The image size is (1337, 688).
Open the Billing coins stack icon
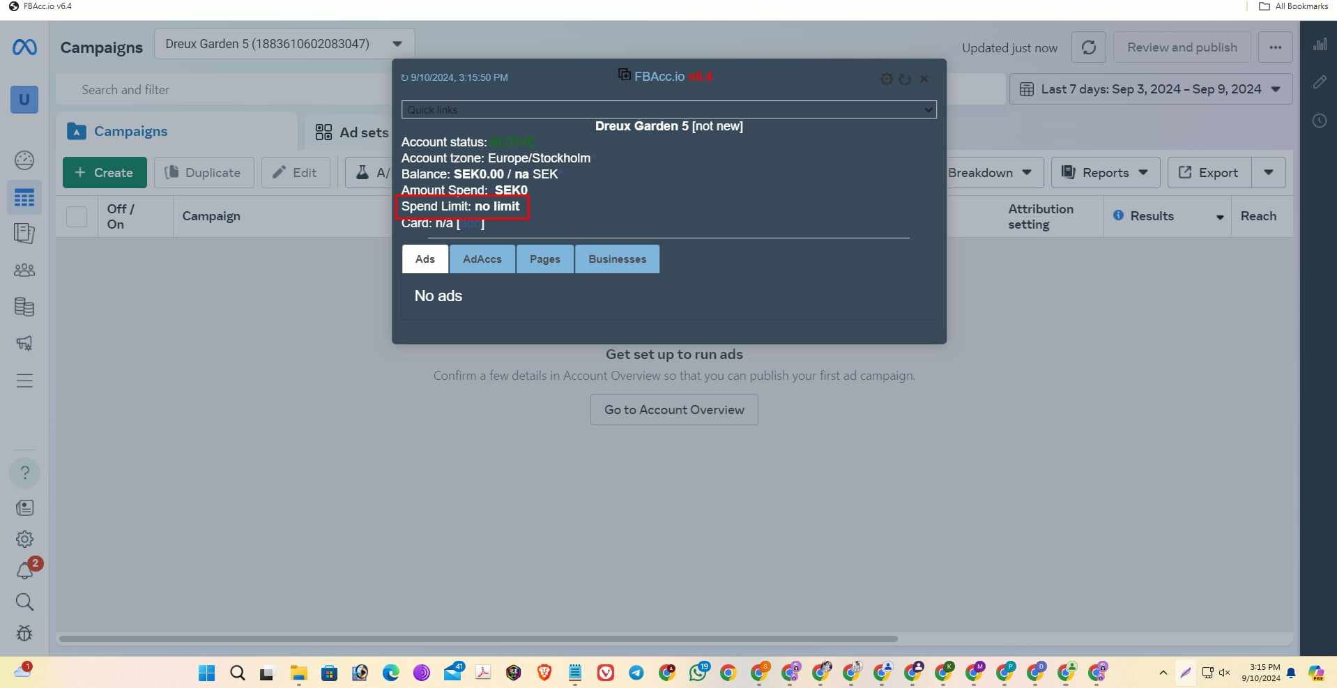pyautogui.click(x=24, y=307)
